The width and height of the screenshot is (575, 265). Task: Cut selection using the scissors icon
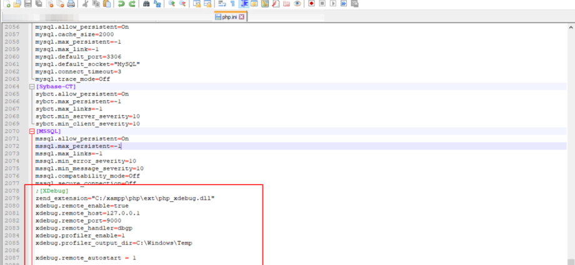[86, 4]
